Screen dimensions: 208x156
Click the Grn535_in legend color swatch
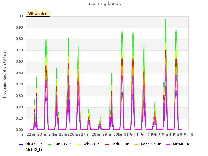49,144
